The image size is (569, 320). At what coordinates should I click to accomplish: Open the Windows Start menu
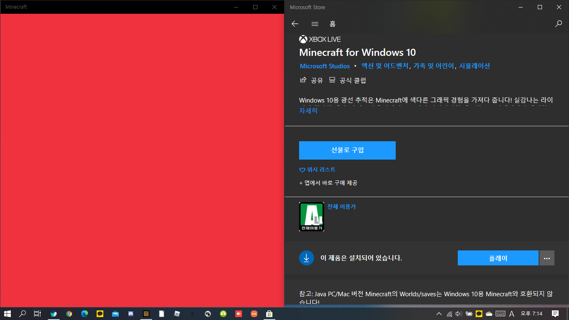coord(7,314)
